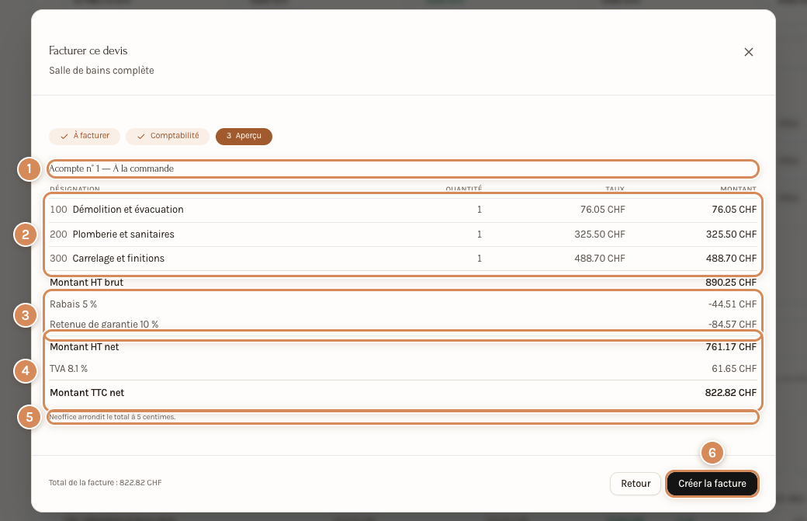Select the Aperçu step pill

tap(244, 136)
